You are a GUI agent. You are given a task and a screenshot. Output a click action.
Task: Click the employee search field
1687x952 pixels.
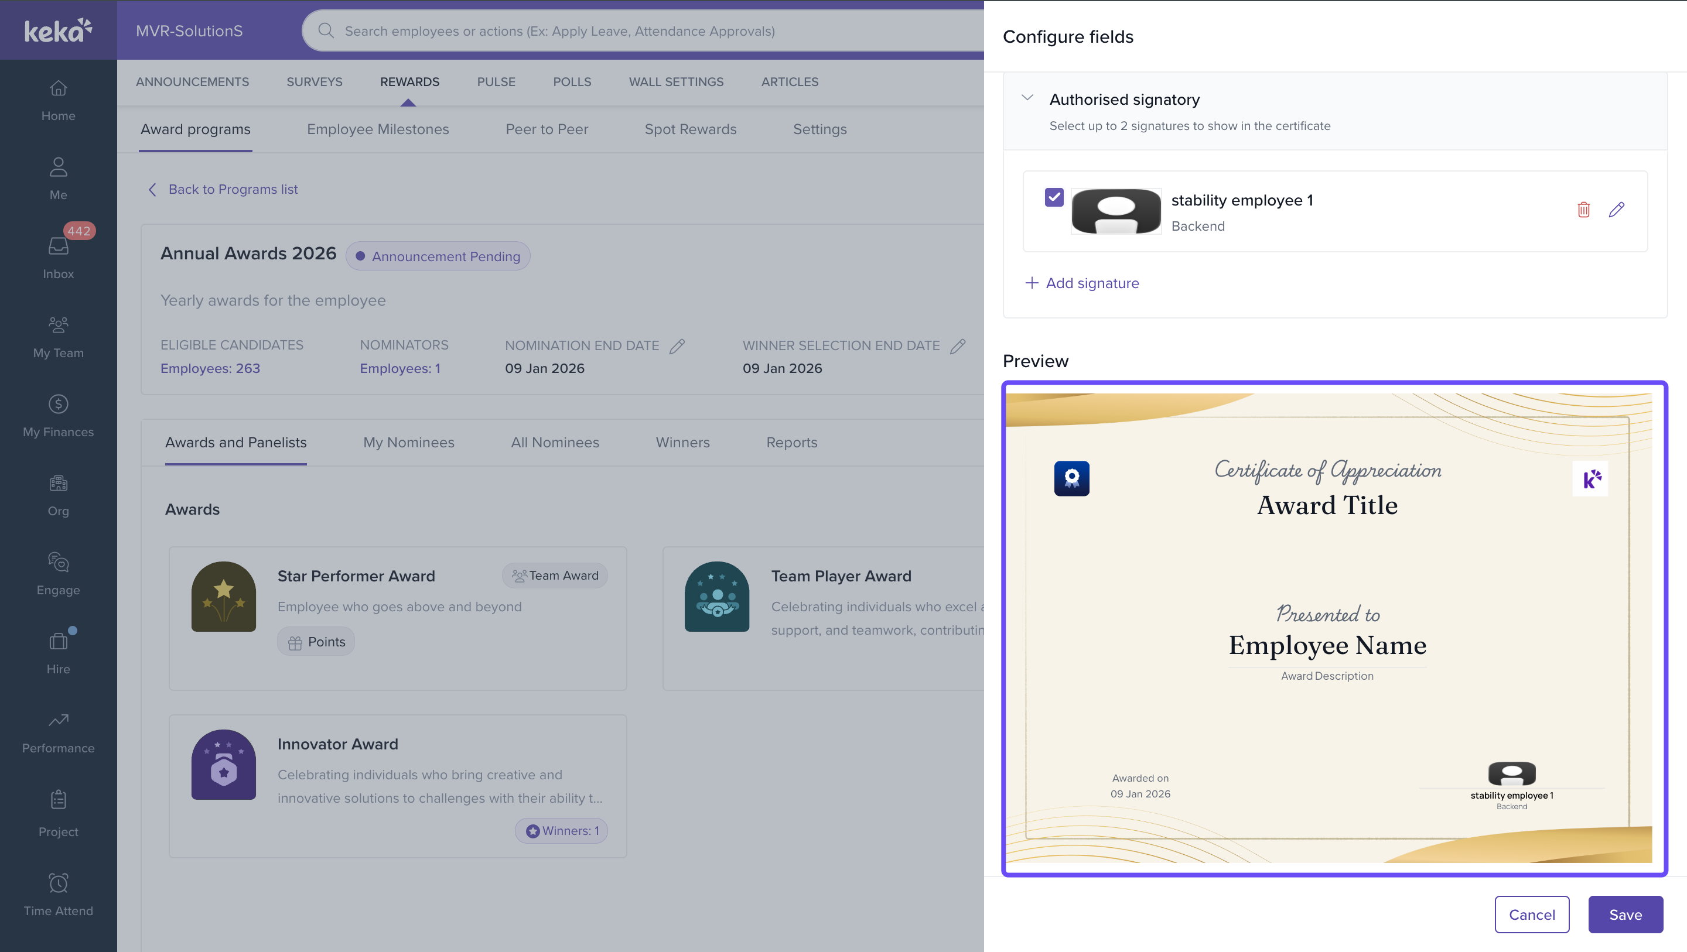(642, 31)
